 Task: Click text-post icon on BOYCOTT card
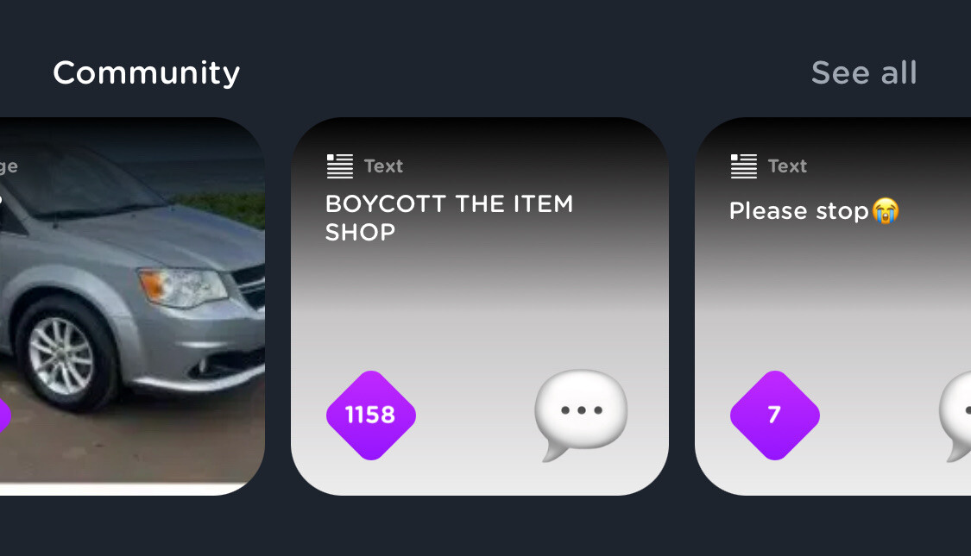[x=340, y=166]
